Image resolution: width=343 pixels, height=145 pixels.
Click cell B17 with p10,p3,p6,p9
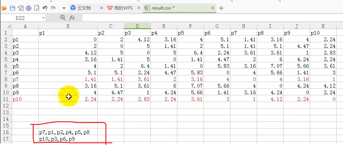click(x=68, y=139)
